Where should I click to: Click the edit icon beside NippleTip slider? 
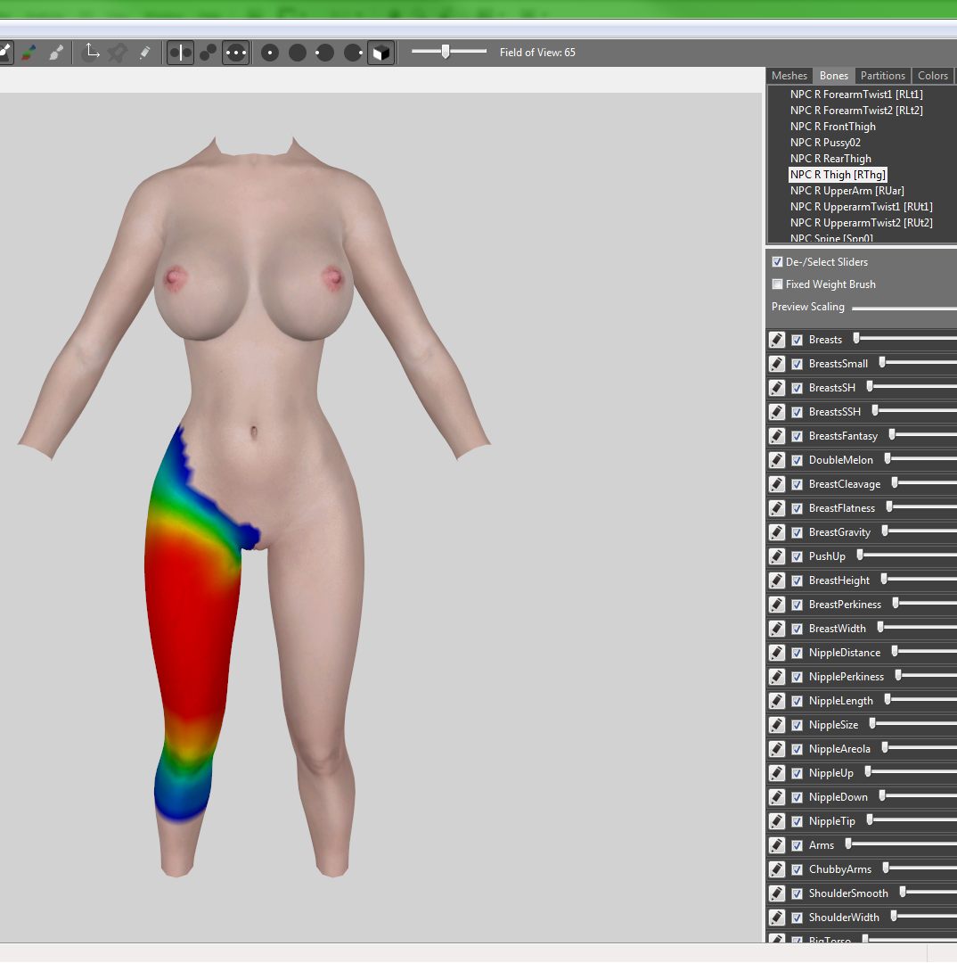tap(777, 821)
